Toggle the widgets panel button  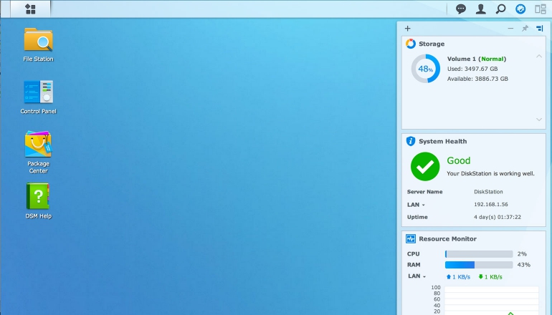point(520,9)
